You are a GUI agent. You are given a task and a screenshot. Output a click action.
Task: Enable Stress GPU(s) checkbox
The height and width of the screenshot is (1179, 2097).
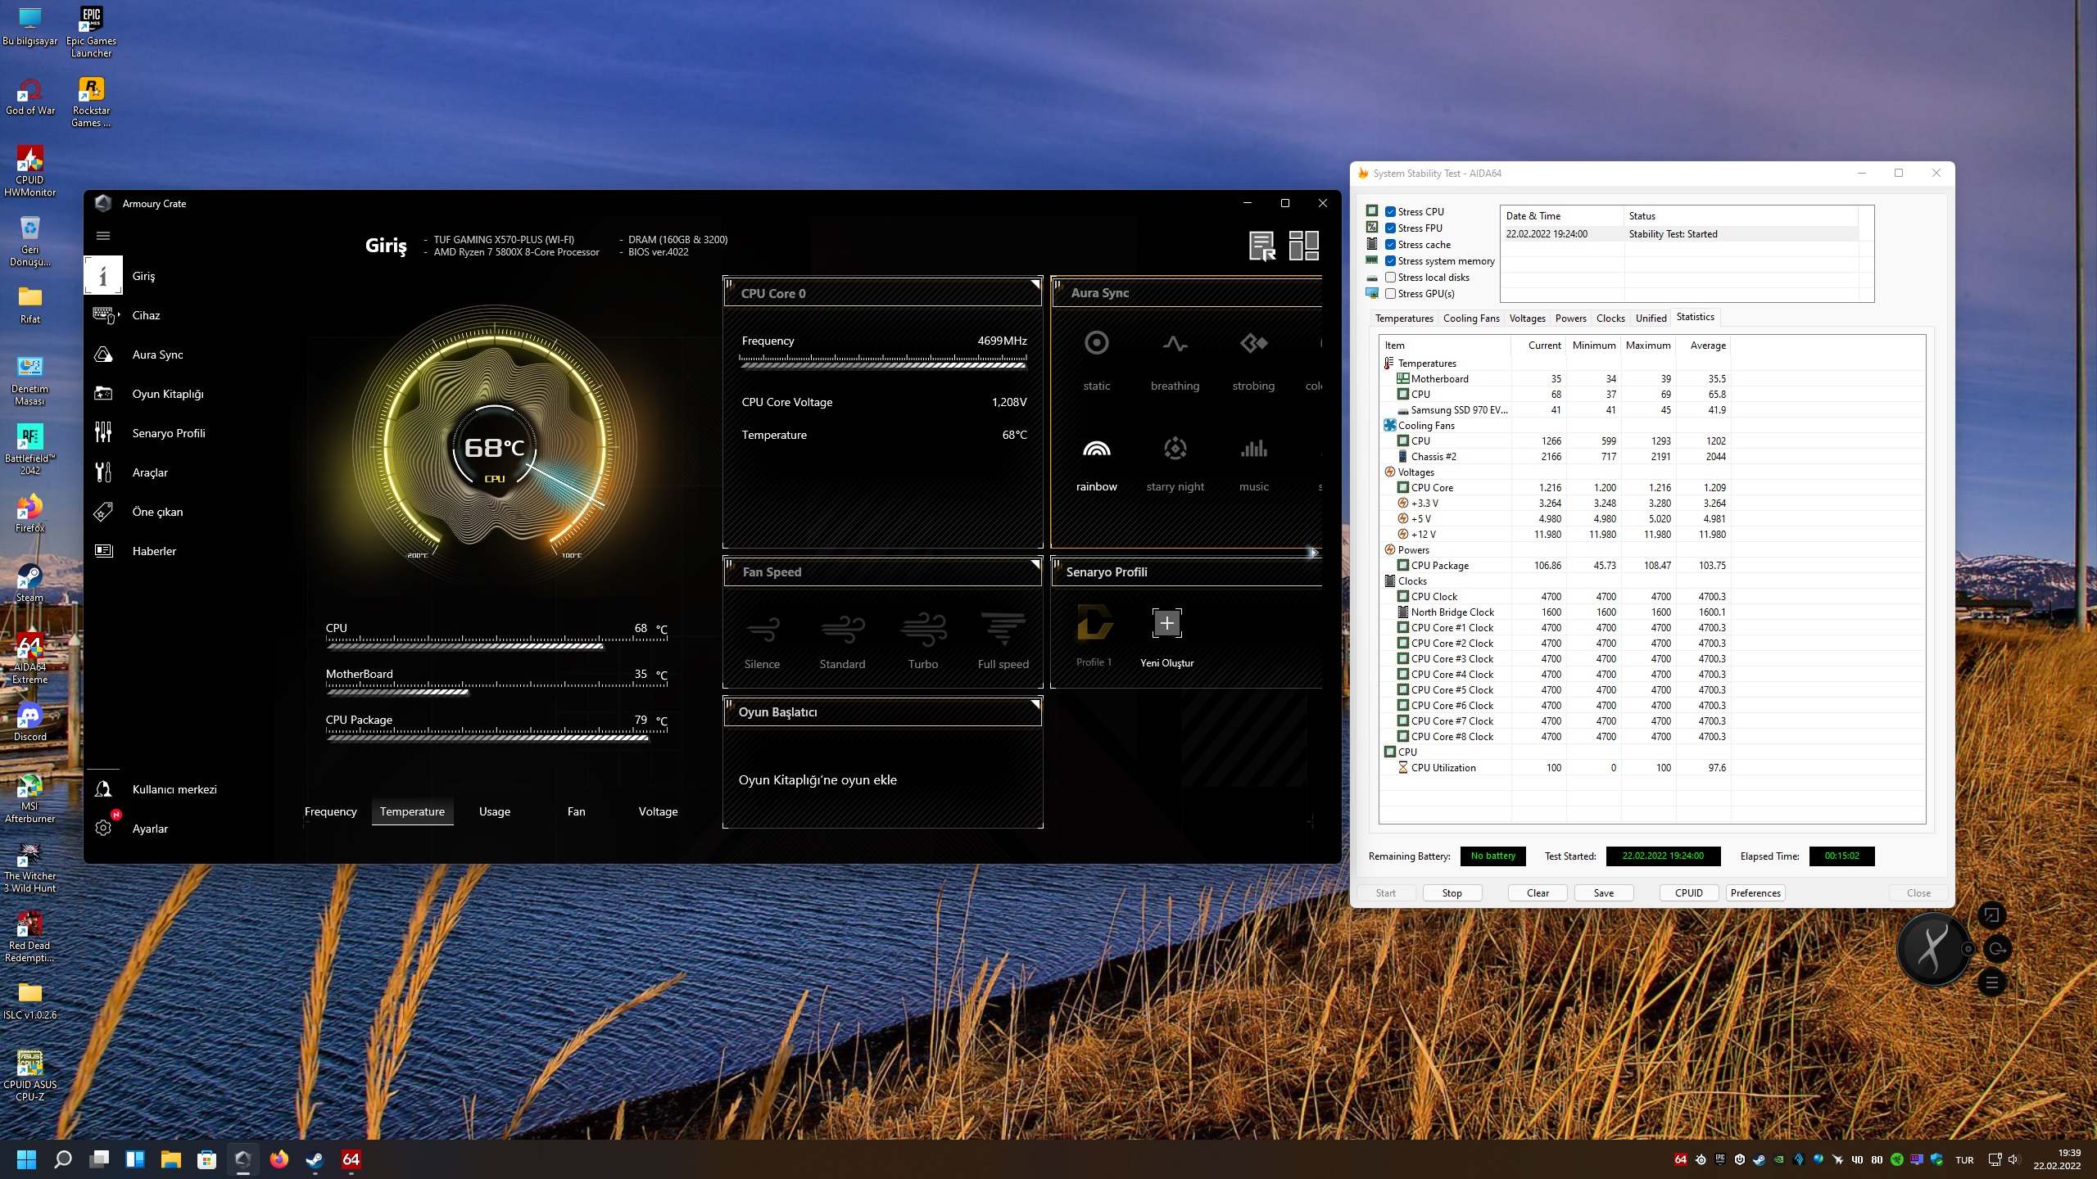pyautogui.click(x=1390, y=294)
